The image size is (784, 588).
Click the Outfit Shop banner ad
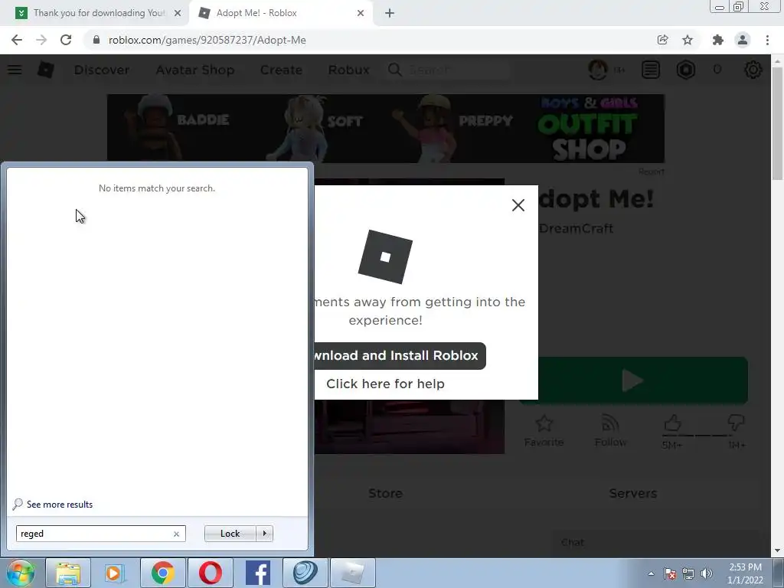click(x=386, y=129)
